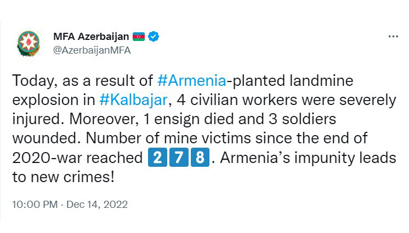Visit the @AzerbaijanMFA handle link
This screenshot has height=233, width=409.
click(x=92, y=50)
